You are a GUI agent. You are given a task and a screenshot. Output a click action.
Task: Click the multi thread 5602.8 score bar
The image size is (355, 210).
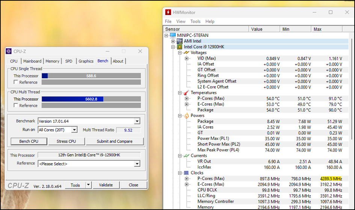click(91, 99)
